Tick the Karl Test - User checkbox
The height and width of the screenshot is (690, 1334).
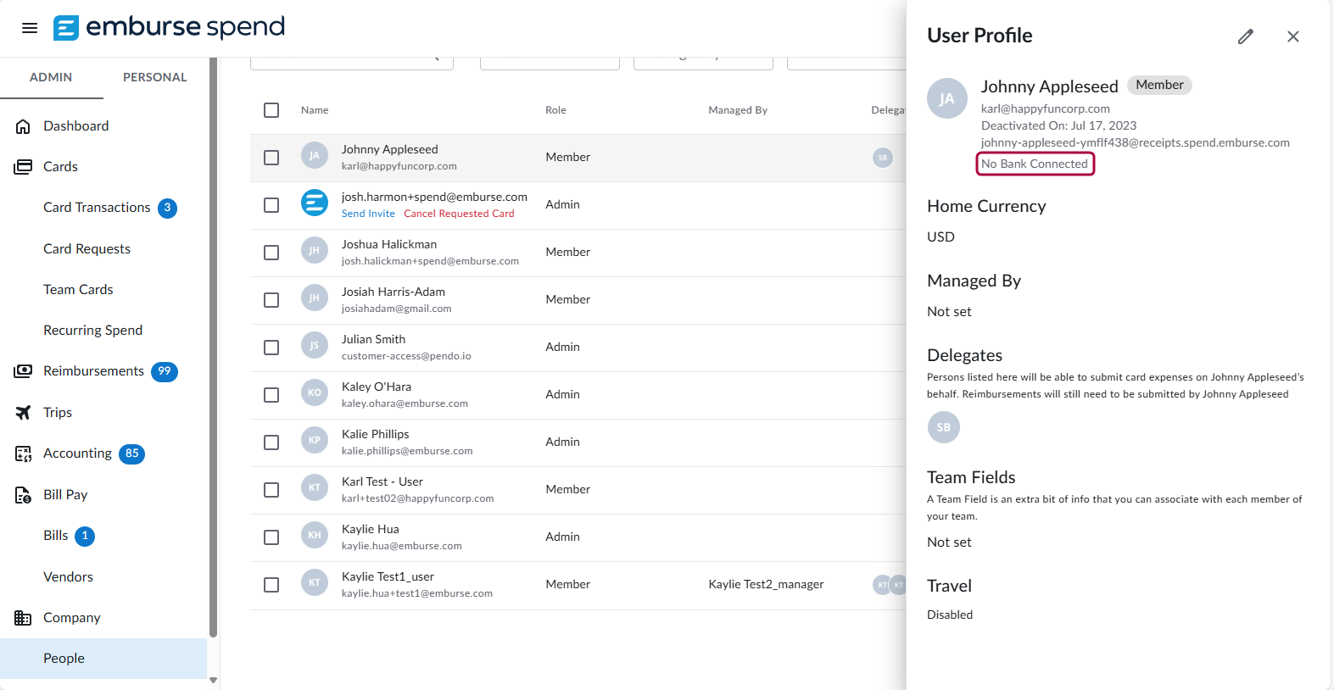pos(271,490)
